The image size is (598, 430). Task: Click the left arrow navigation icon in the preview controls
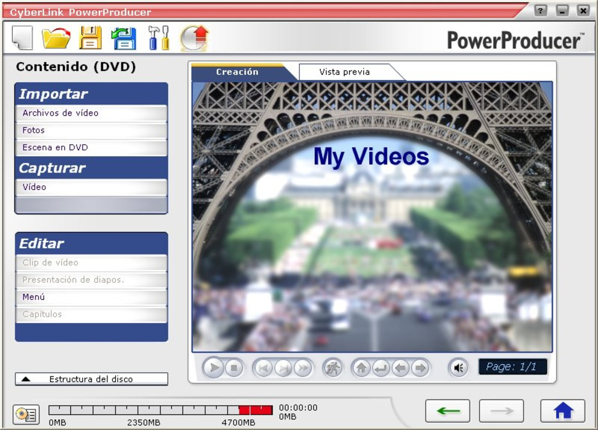400,368
